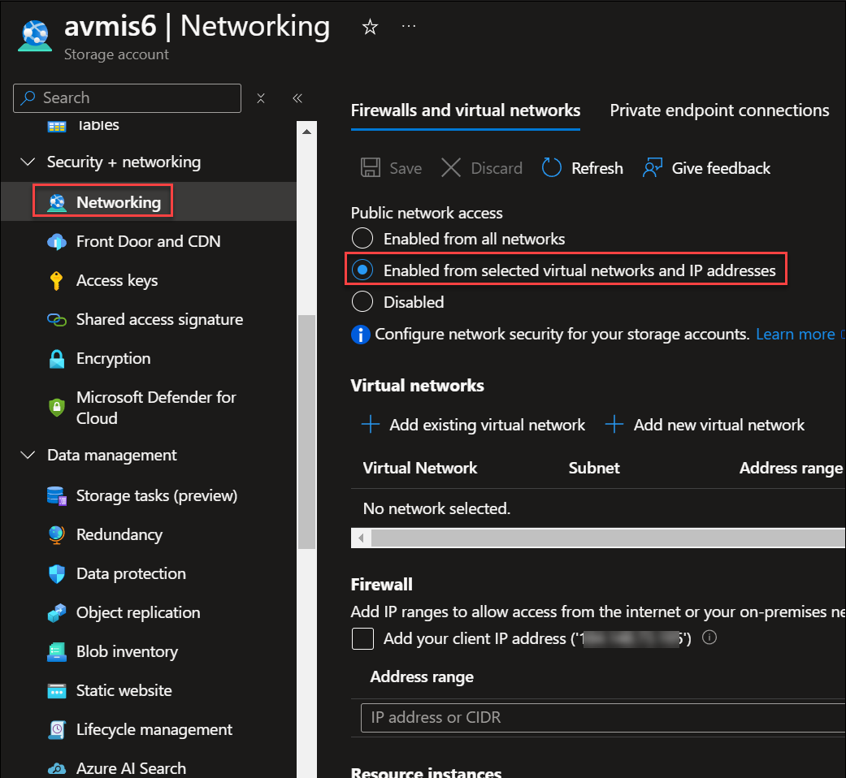Check the Add your client IP address box
This screenshot has height=778, width=846.
point(362,638)
